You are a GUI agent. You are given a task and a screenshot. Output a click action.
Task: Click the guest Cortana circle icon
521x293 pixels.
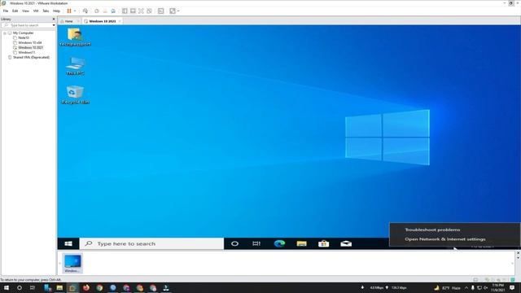click(x=234, y=243)
